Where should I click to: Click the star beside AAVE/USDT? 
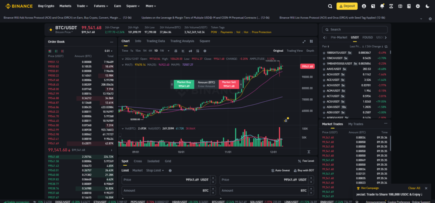(x=324, y=69)
